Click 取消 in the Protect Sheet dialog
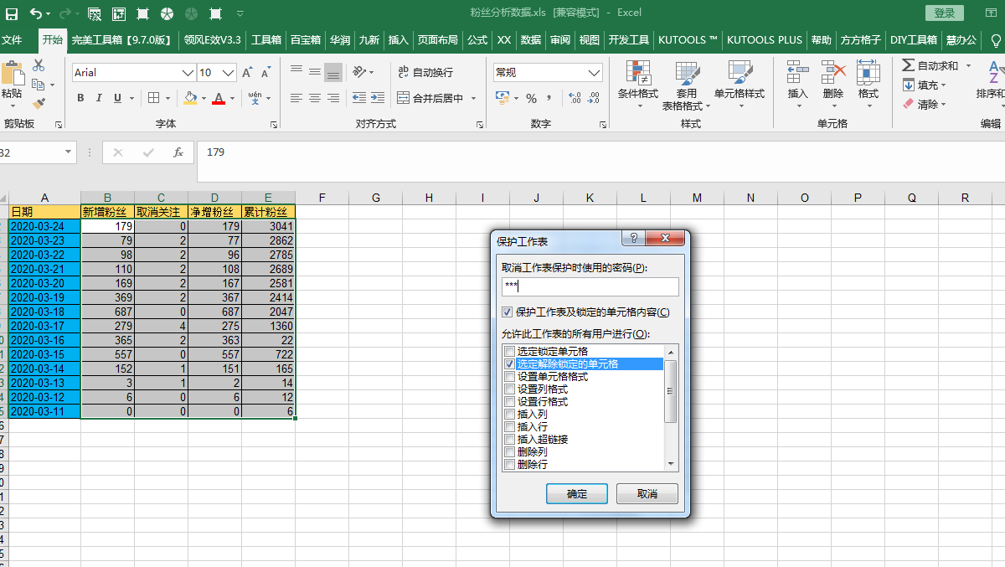Viewport: 1005px width, 567px height. click(647, 493)
